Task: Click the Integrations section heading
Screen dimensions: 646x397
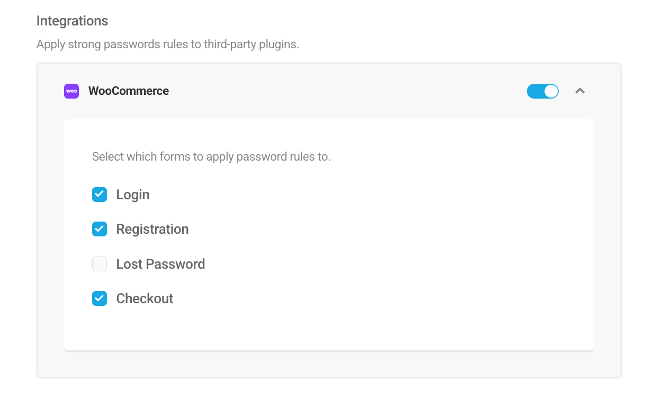Action: coord(72,21)
